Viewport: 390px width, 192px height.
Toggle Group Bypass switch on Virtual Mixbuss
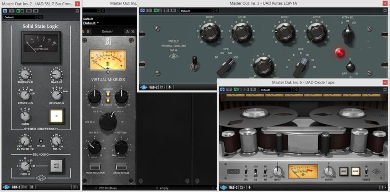(x=121, y=167)
